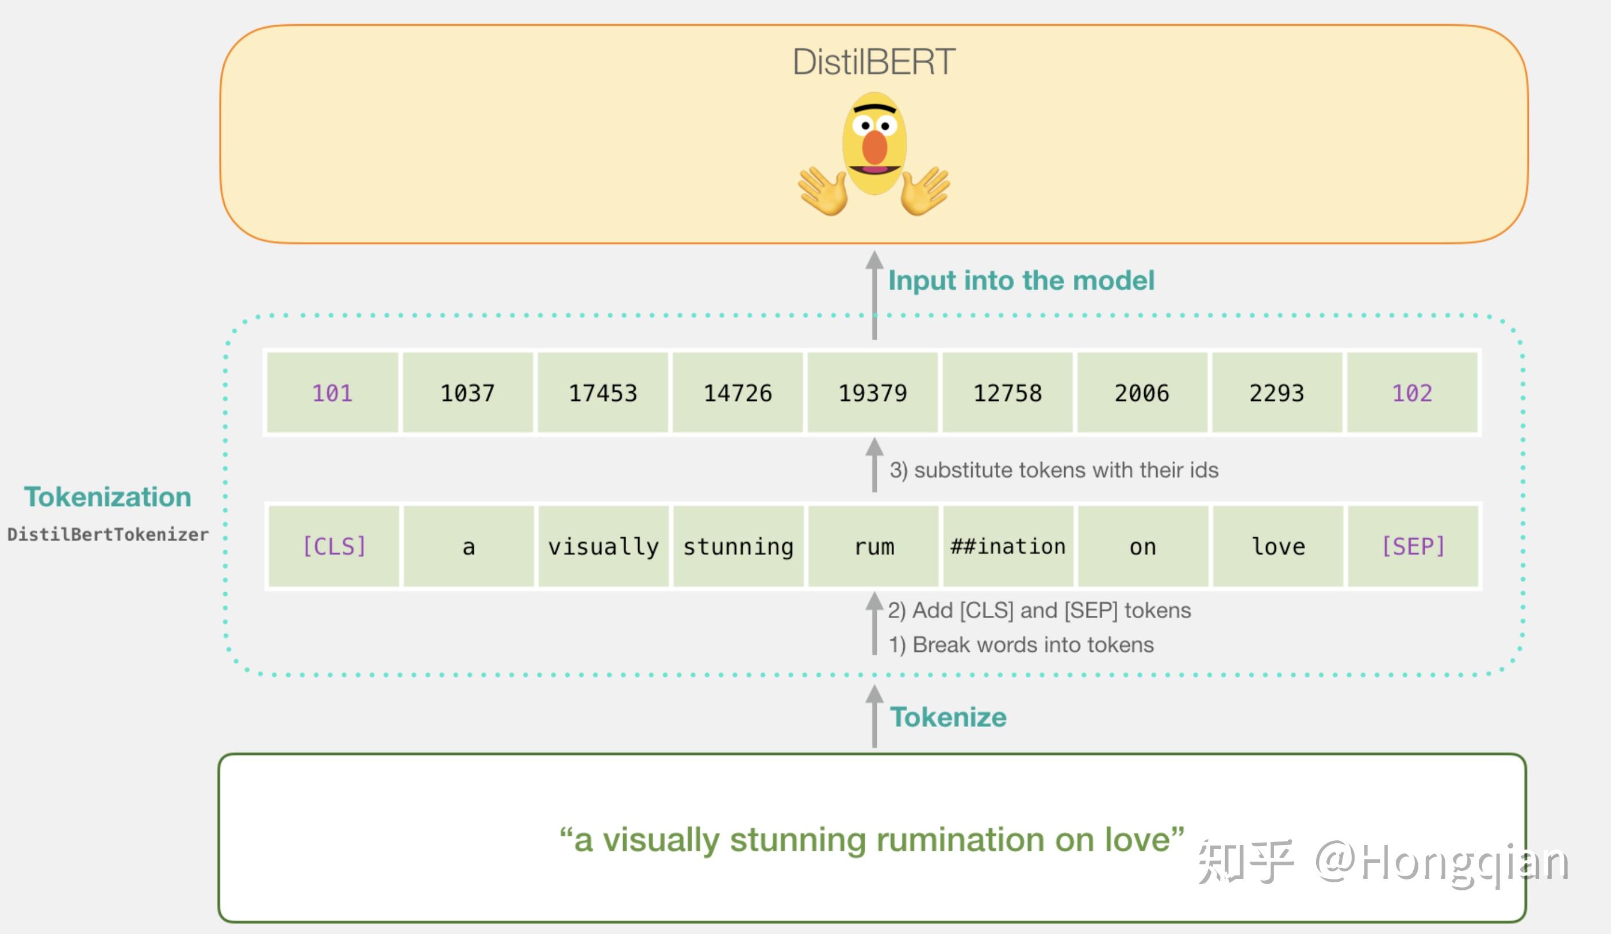Click arrow beside 'Add [CLS] and [SEP] tokens'
Viewport: 1611px width, 934px height.
tap(874, 623)
